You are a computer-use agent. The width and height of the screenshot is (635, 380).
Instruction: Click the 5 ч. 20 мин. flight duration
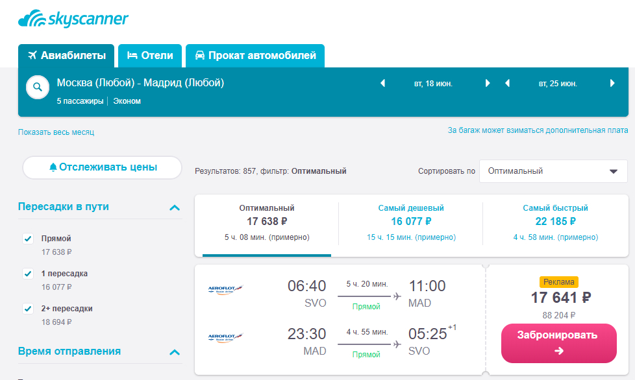coord(367,284)
